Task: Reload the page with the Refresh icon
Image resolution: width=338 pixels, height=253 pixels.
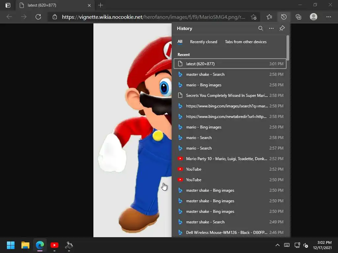Action: (x=38, y=17)
